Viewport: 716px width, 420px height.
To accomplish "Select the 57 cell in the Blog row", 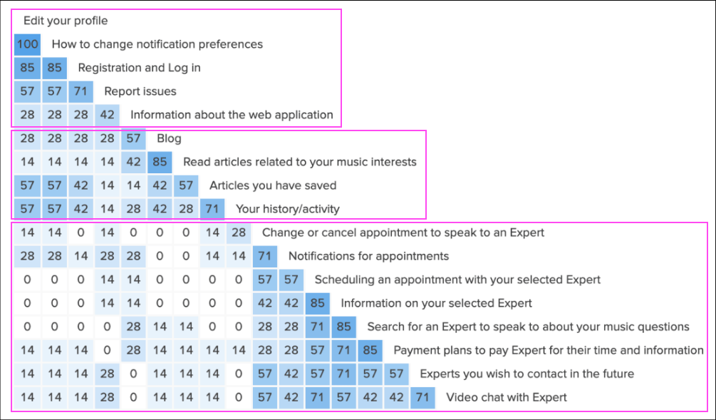I will coord(133,138).
